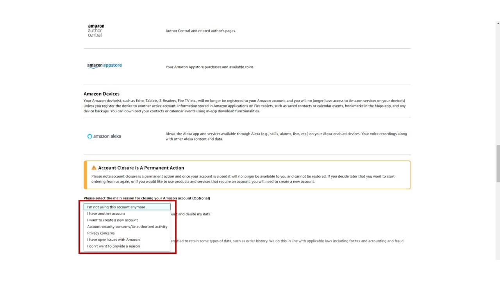
Task: Click "Your Amazon Appstore purchases and available coins." text
Action: (210, 67)
